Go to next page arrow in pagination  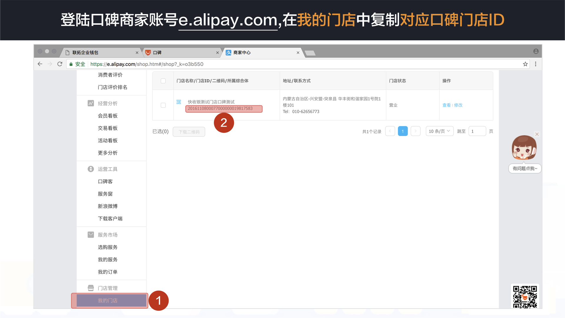pyautogui.click(x=416, y=131)
